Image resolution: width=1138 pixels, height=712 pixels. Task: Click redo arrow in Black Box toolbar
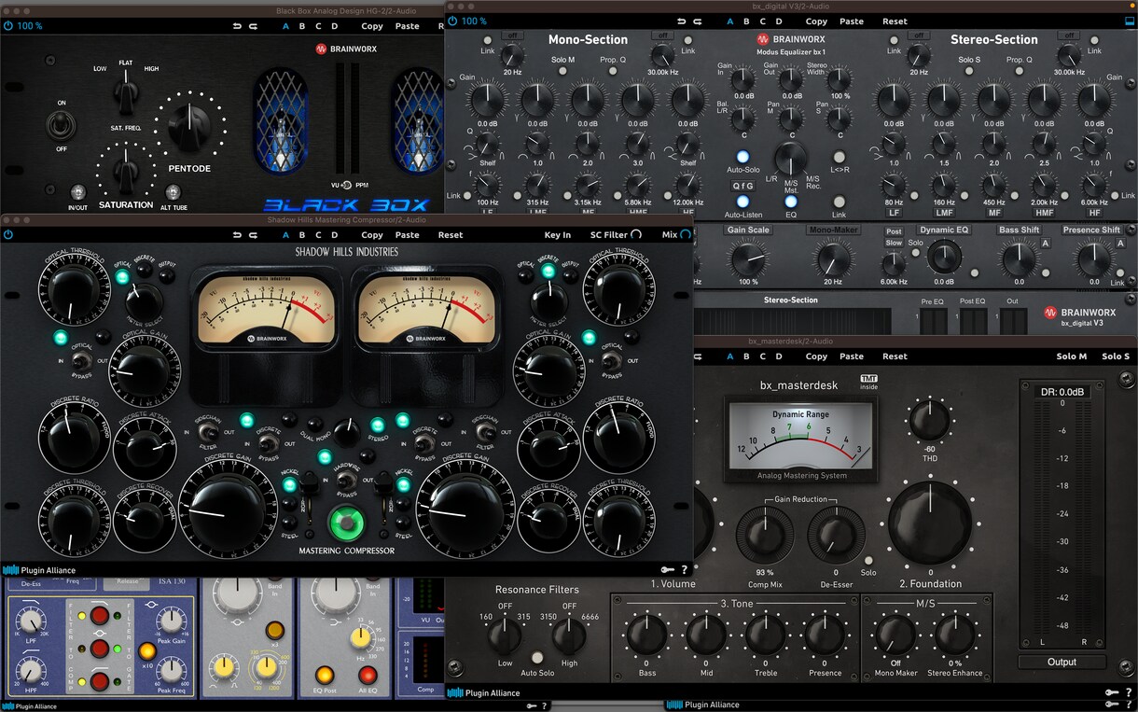(x=253, y=26)
